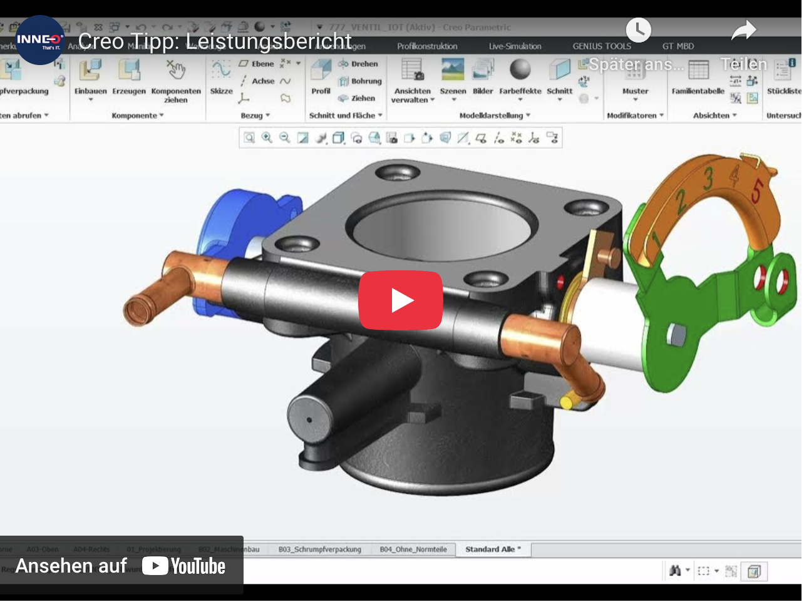804x602 pixels.
Task: Click the Achse axis tool
Action: pos(257,81)
